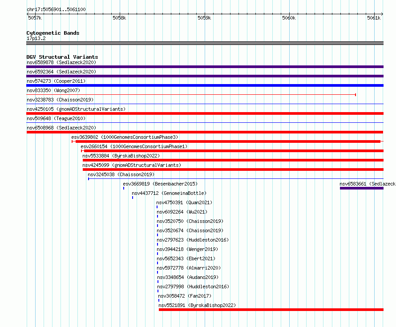Screen dimensions: 396x327
Task: Click the 5061k ruler tick label
Action: coord(373,18)
